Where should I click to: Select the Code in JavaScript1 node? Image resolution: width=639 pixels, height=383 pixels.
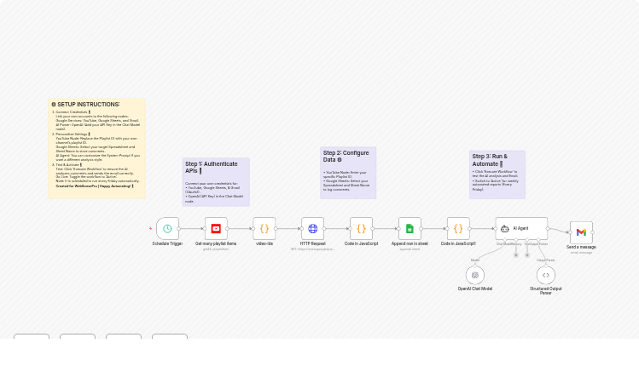[458, 228]
